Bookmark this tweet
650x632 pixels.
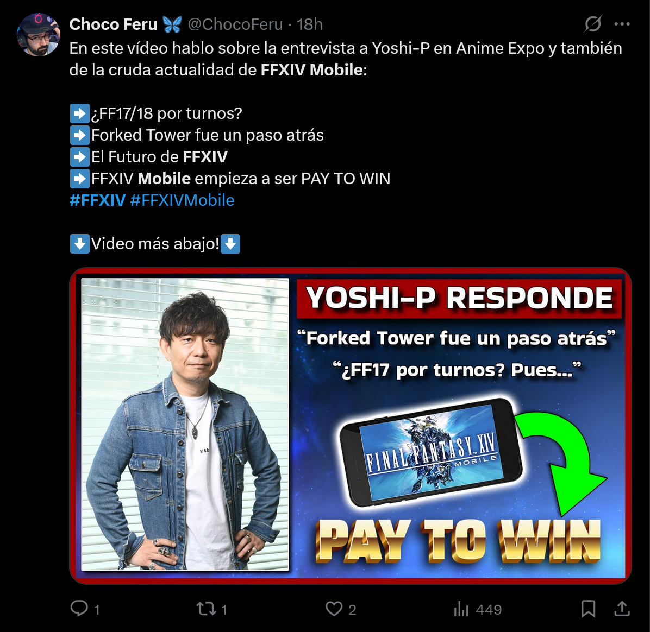(x=588, y=609)
